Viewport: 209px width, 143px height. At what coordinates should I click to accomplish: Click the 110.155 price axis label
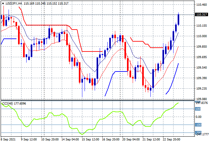pos(201,25)
